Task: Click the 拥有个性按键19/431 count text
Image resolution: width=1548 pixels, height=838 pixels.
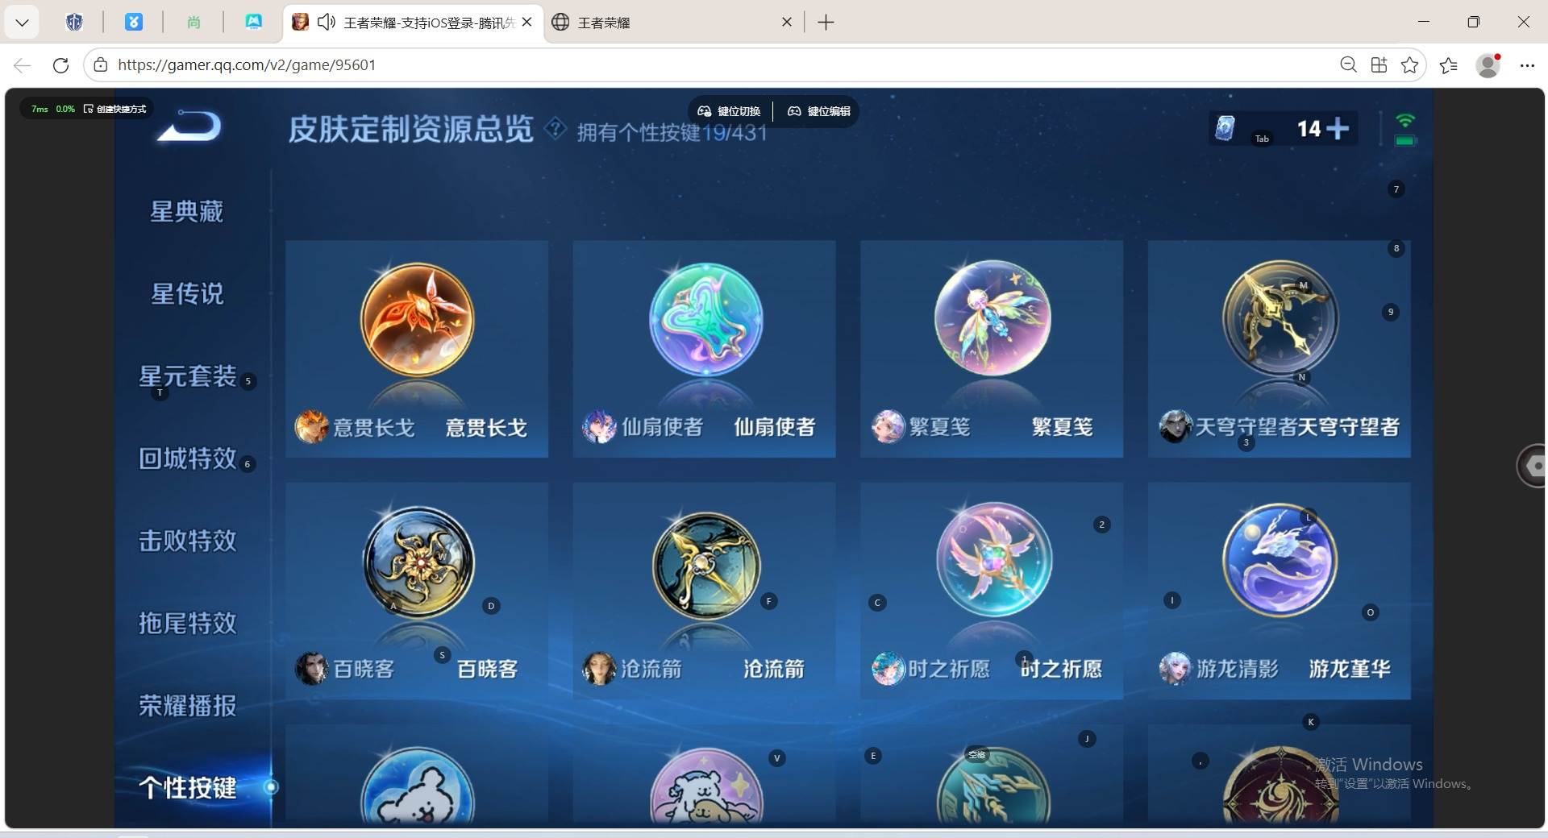Action: click(672, 132)
